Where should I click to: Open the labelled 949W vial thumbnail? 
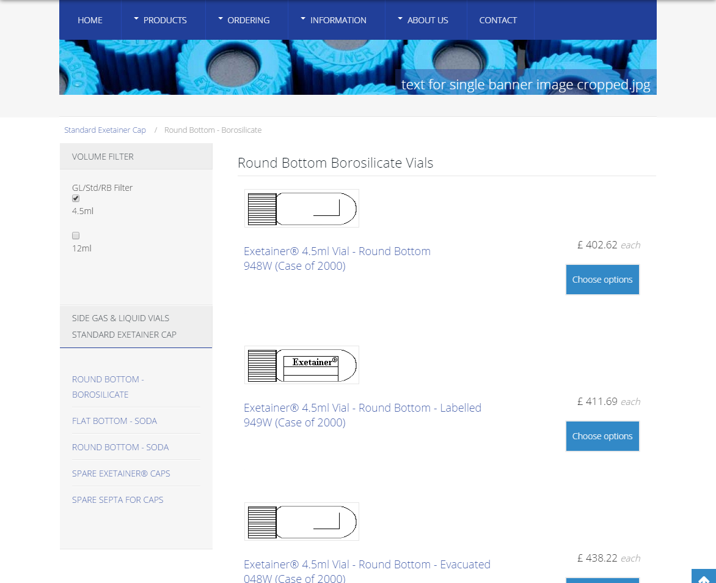(302, 365)
